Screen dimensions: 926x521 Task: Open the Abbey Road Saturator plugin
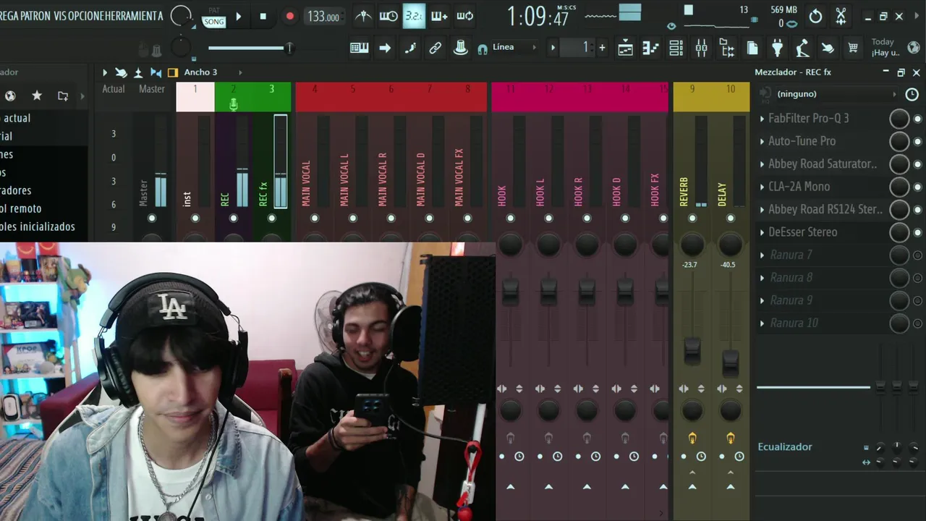point(823,164)
